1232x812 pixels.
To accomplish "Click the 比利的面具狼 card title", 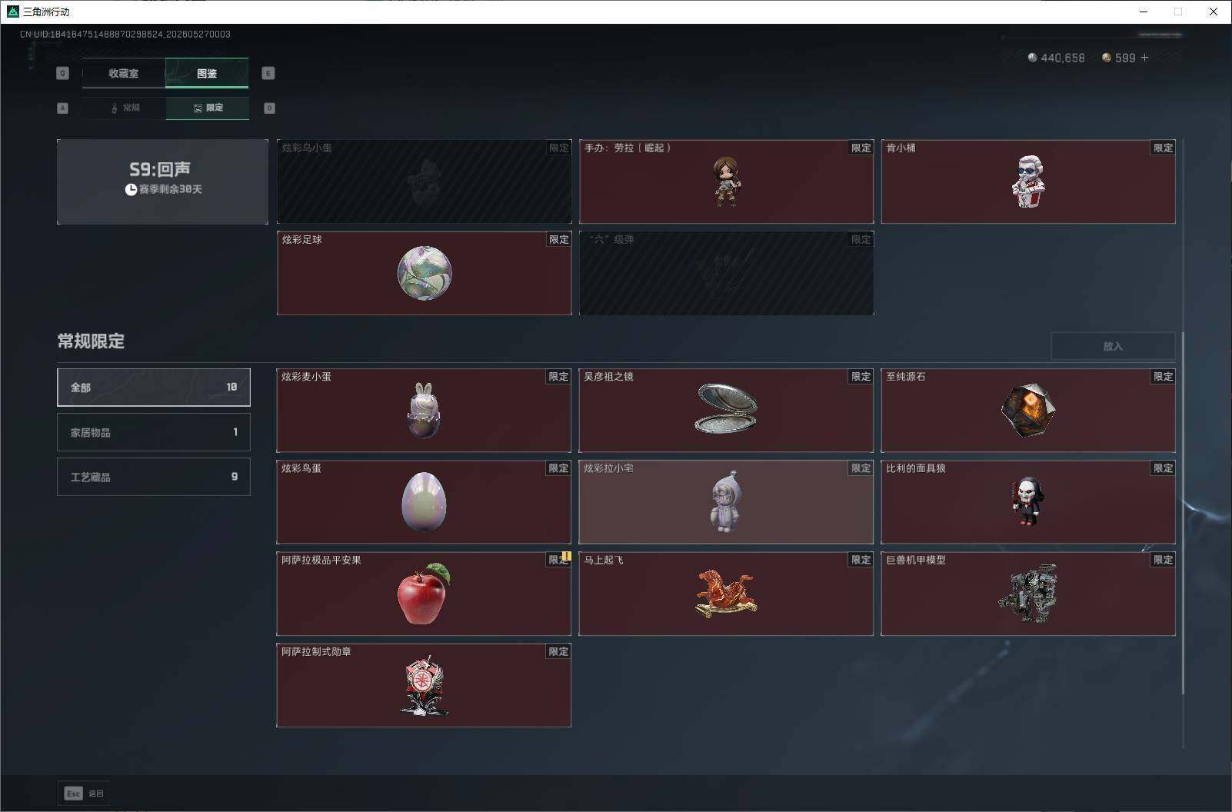I will point(916,468).
